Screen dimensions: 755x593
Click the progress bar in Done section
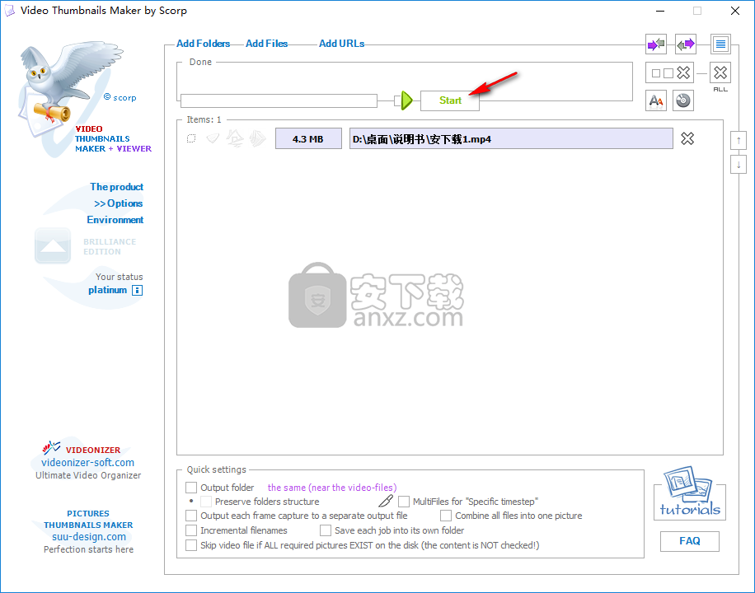[279, 100]
